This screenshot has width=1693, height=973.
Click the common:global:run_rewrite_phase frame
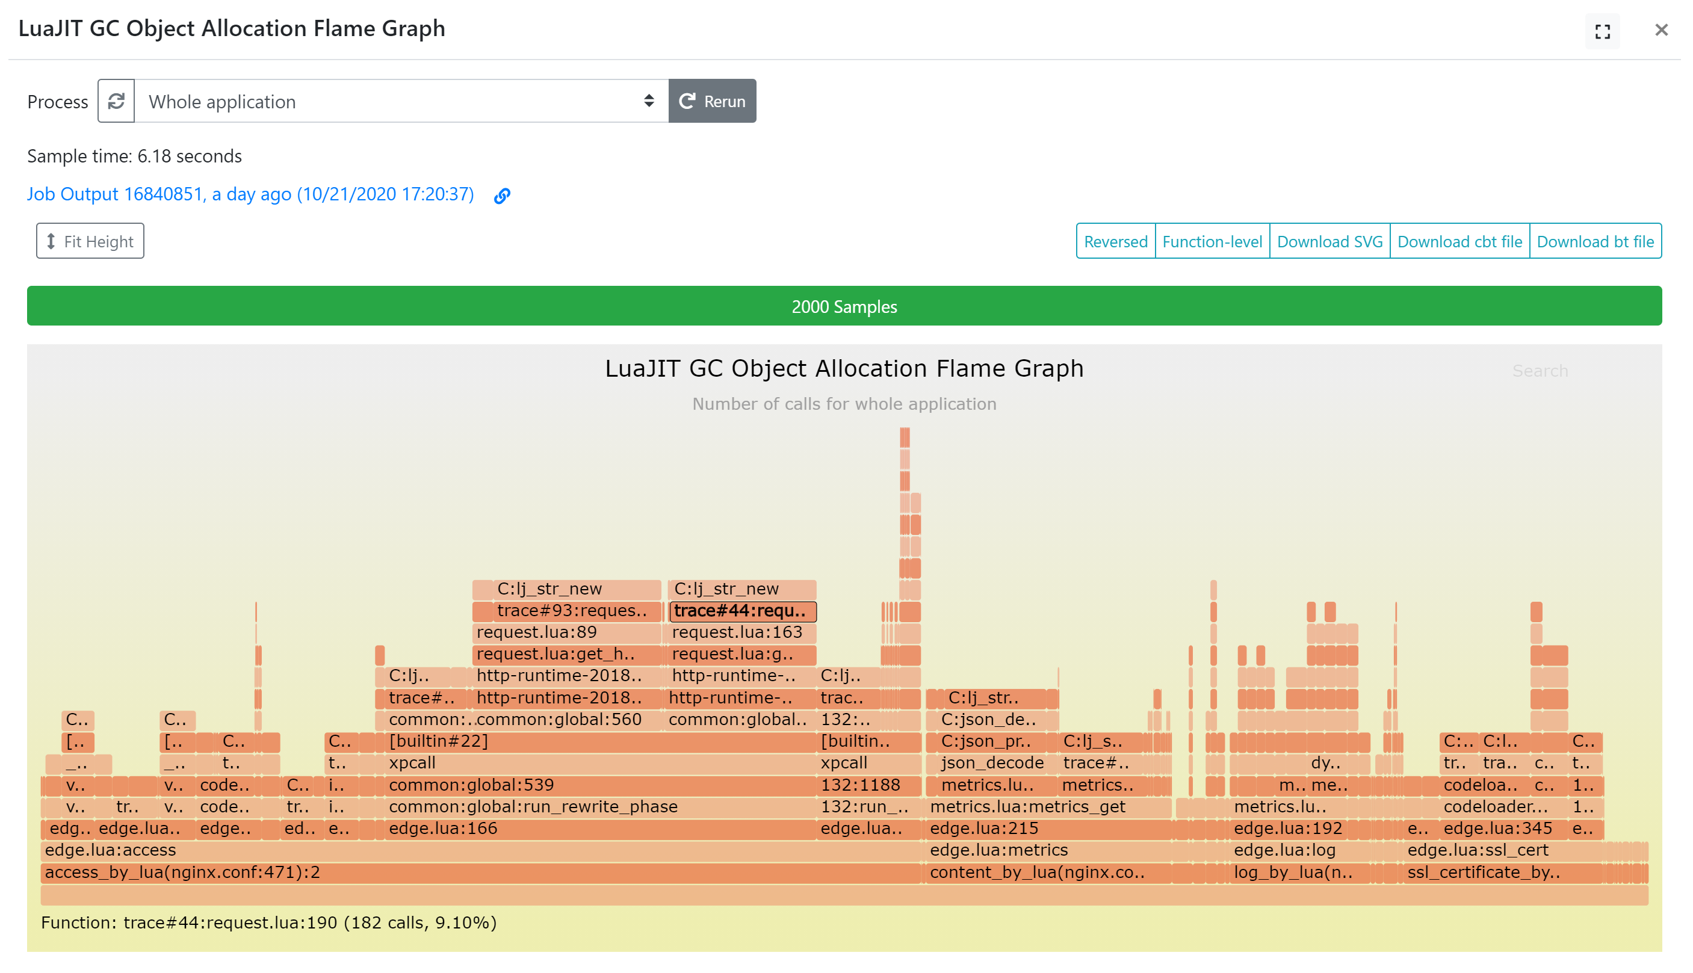600,808
